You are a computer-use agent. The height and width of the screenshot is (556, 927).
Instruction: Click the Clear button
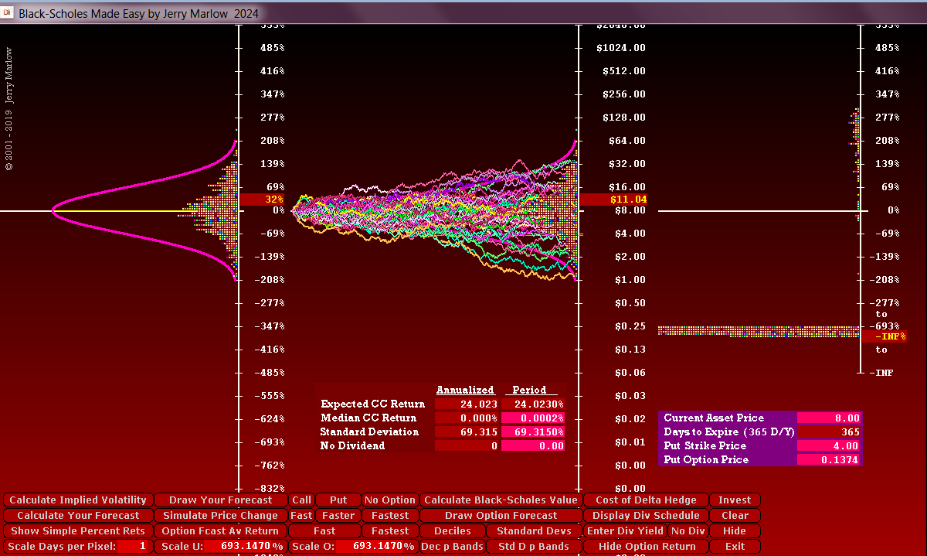pos(735,516)
